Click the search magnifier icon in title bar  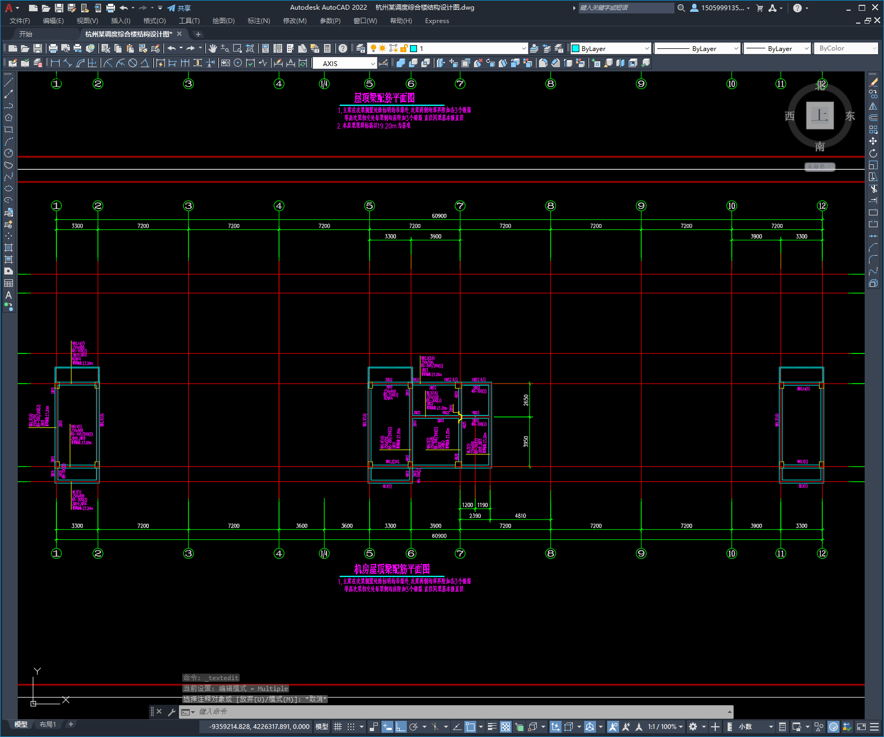[x=681, y=8]
